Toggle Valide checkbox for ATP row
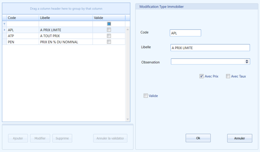 [109, 36]
